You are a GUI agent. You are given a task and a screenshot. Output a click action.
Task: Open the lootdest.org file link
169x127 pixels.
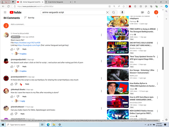pos(27,43)
